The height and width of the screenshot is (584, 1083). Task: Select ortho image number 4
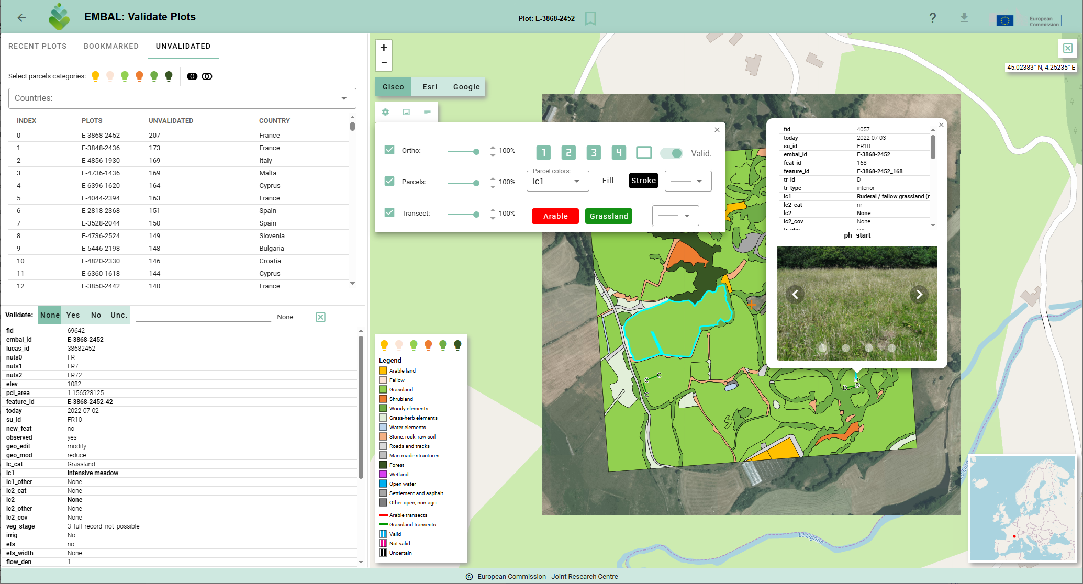point(619,153)
